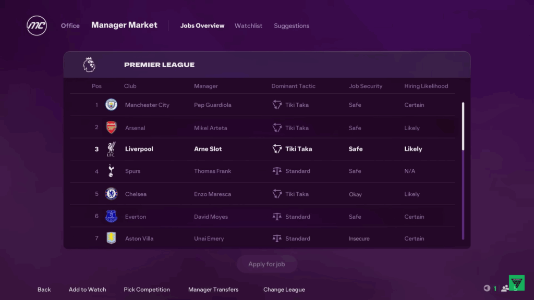Click the Everton club crest
This screenshot has height=300, width=534.
coord(111,216)
